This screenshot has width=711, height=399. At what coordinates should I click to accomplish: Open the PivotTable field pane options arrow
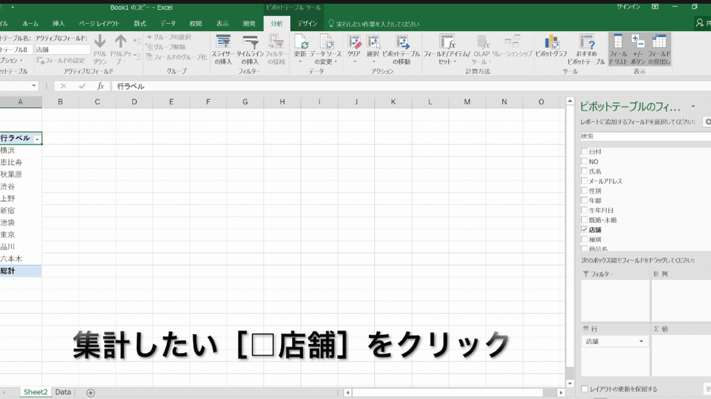pos(693,106)
